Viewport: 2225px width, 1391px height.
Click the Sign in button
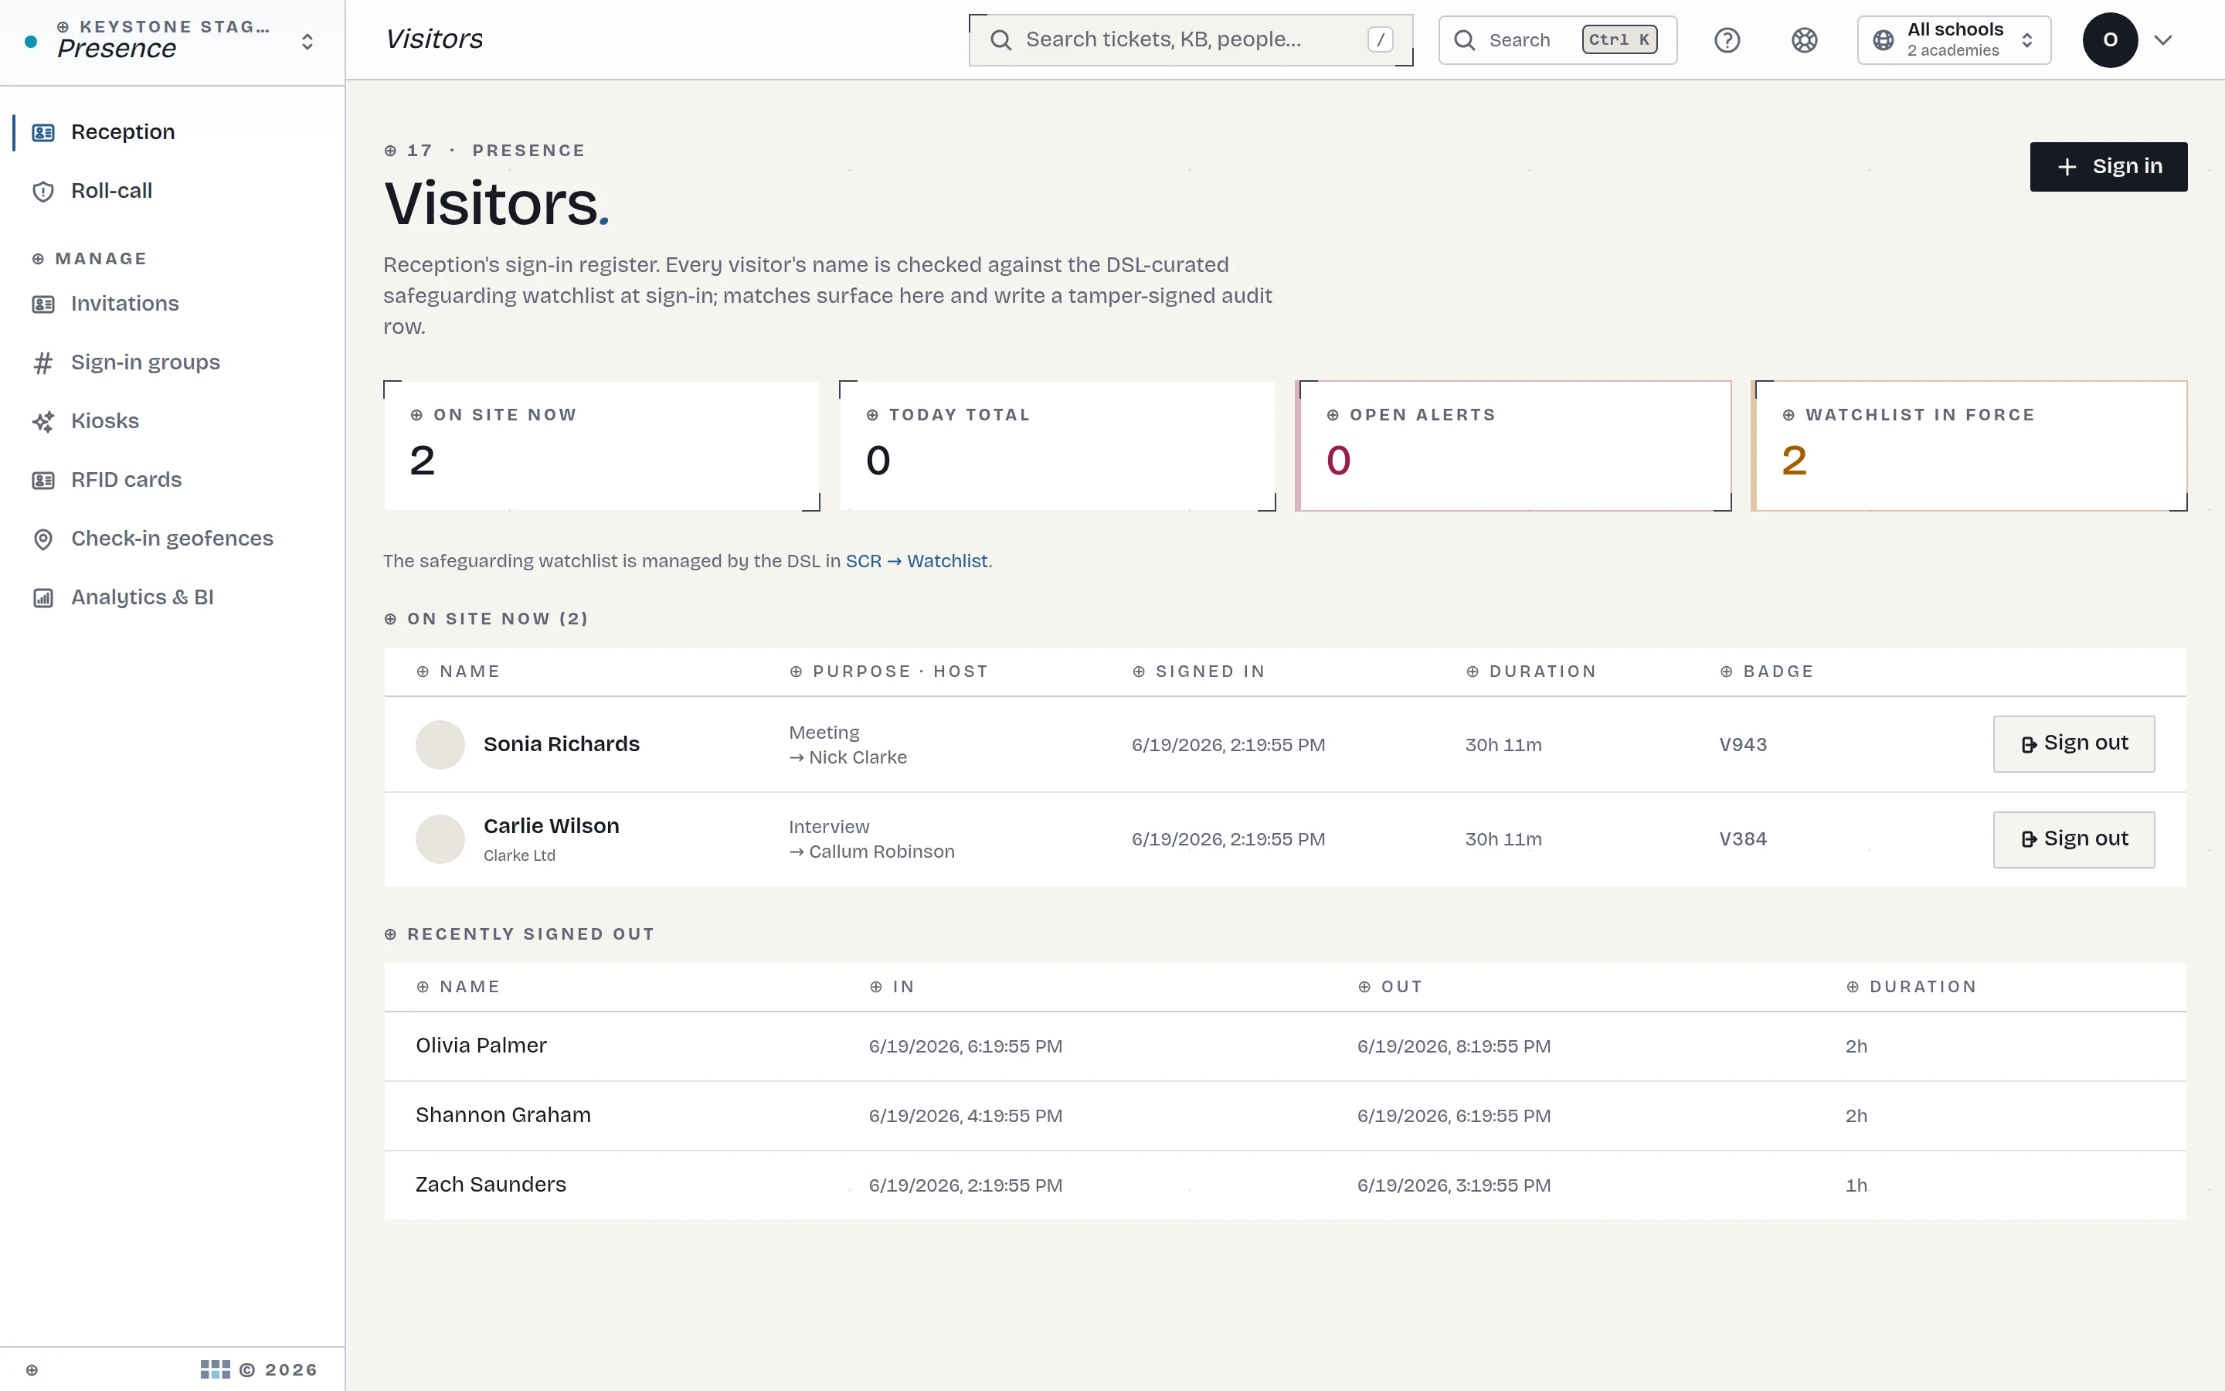(x=2108, y=166)
